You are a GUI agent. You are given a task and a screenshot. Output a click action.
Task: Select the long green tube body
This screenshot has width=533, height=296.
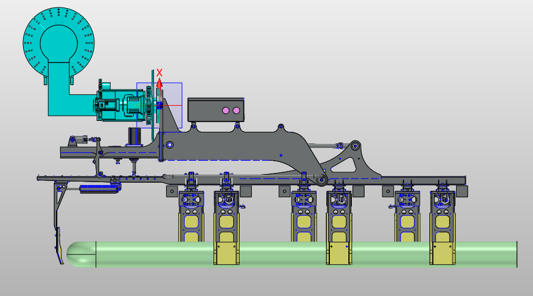coord(306,254)
